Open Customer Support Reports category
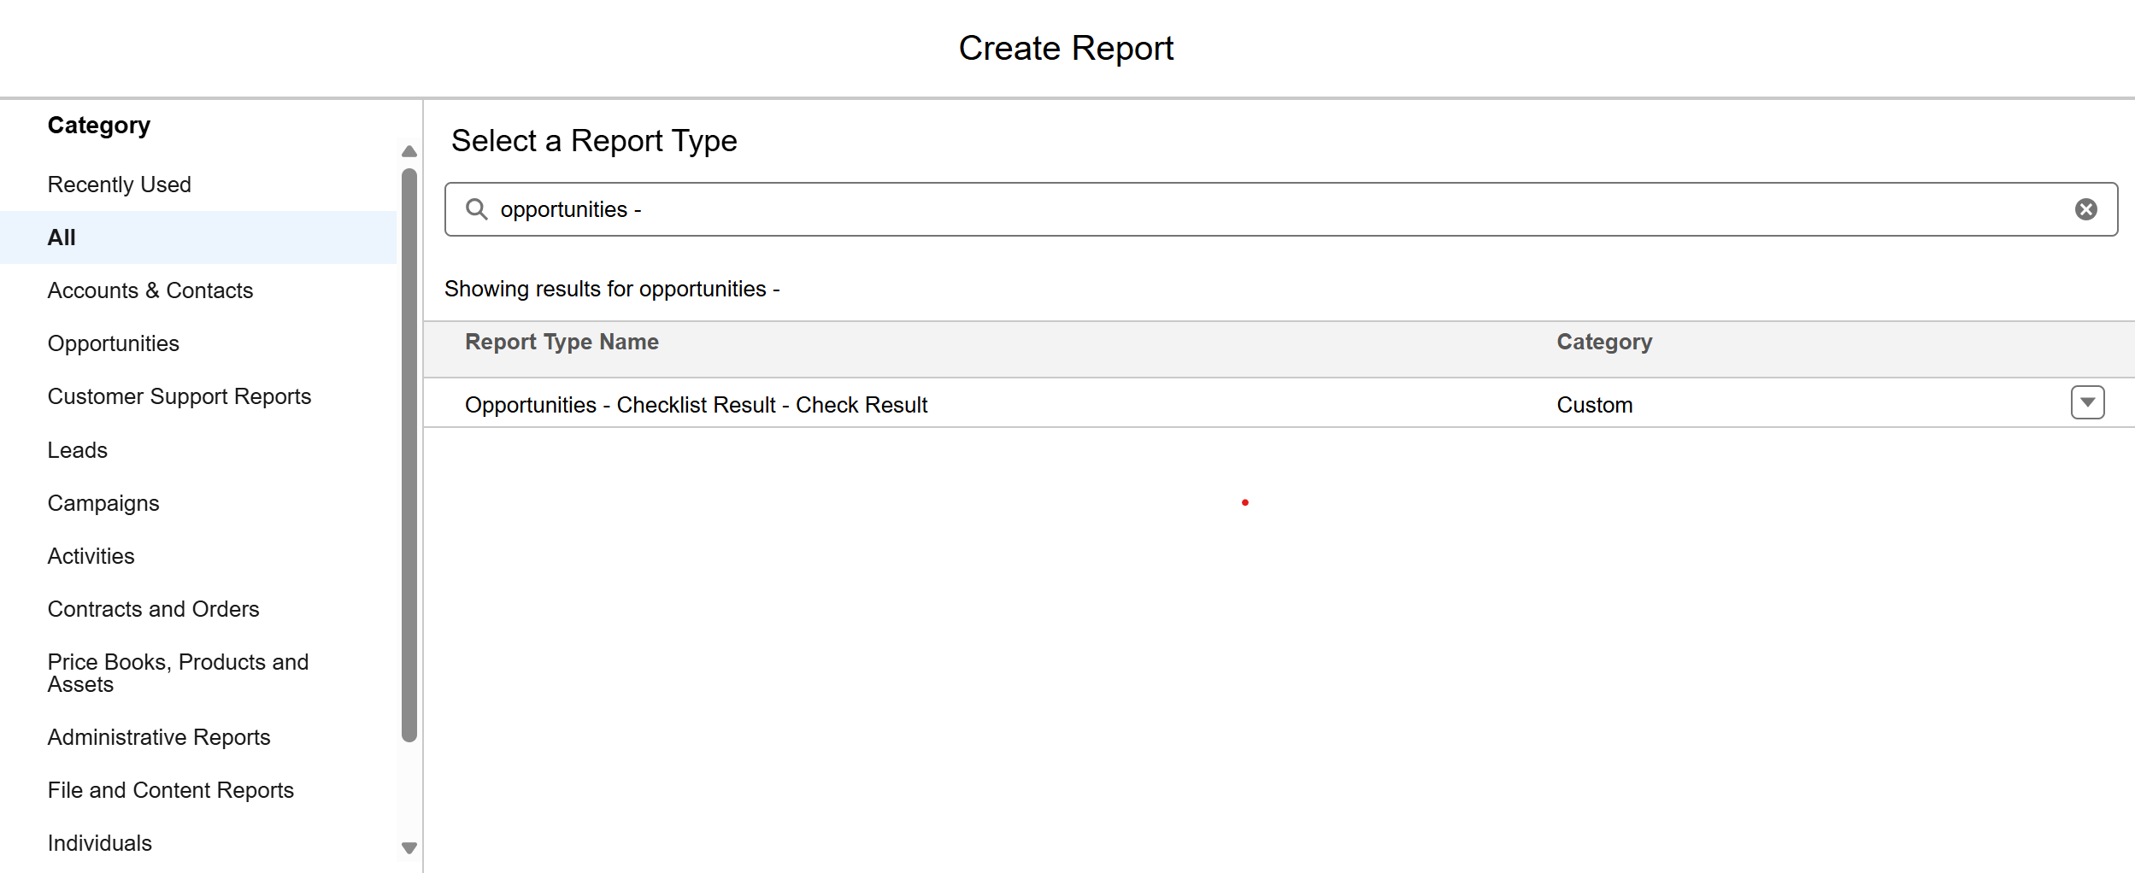 (x=179, y=396)
